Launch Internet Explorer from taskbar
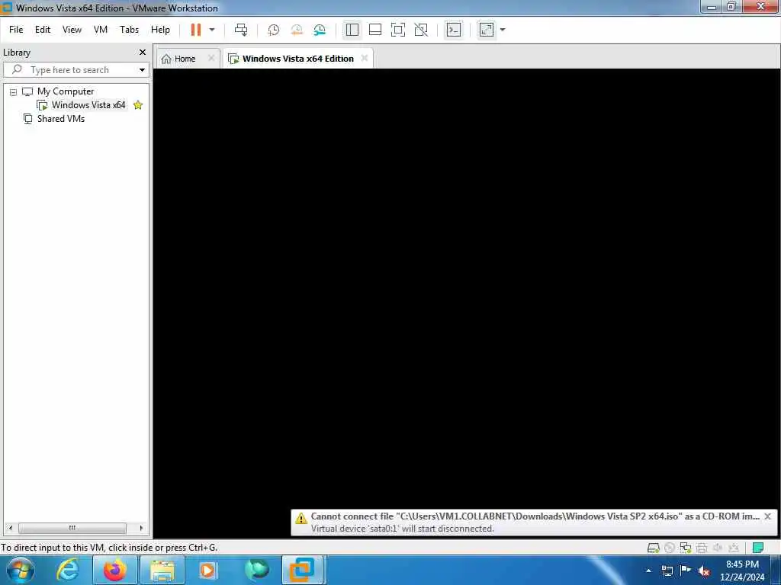This screenshot has height=585, width=781. pyautogui.click(x=68, y=570)
